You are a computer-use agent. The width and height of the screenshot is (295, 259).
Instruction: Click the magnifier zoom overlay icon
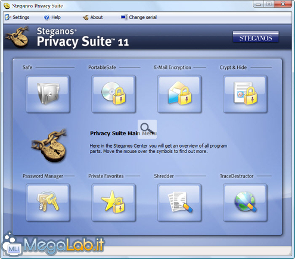(147, 129)
